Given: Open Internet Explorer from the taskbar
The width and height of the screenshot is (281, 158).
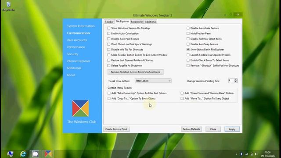Looking at the screenshot, I should [23, 154].
